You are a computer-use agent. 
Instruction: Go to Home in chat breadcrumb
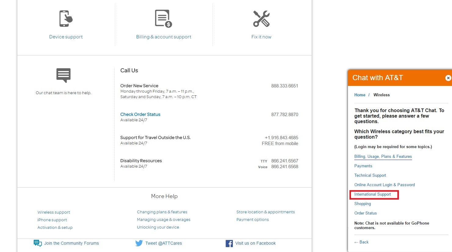pos(360,95)
